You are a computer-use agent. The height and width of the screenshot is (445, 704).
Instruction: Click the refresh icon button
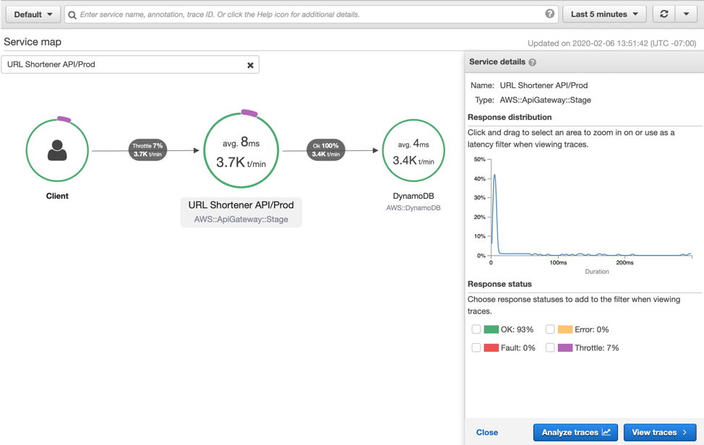pos(664,14)
